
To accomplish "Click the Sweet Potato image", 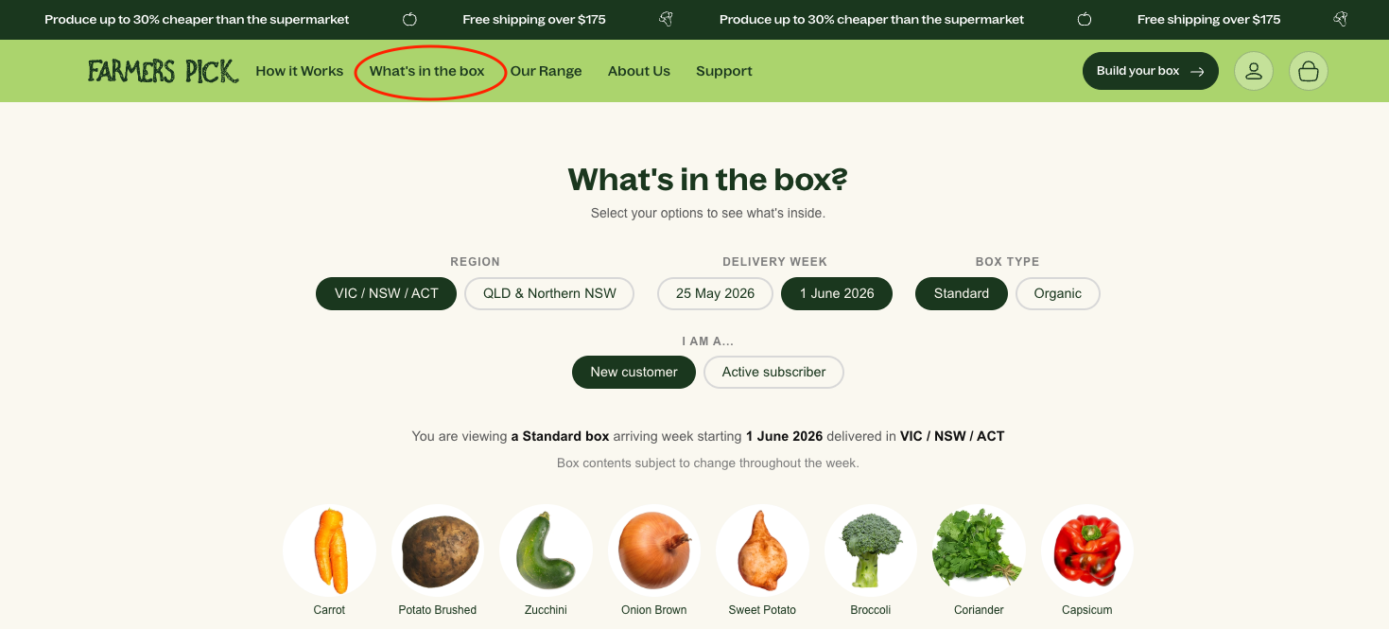I will pos(762,550).
